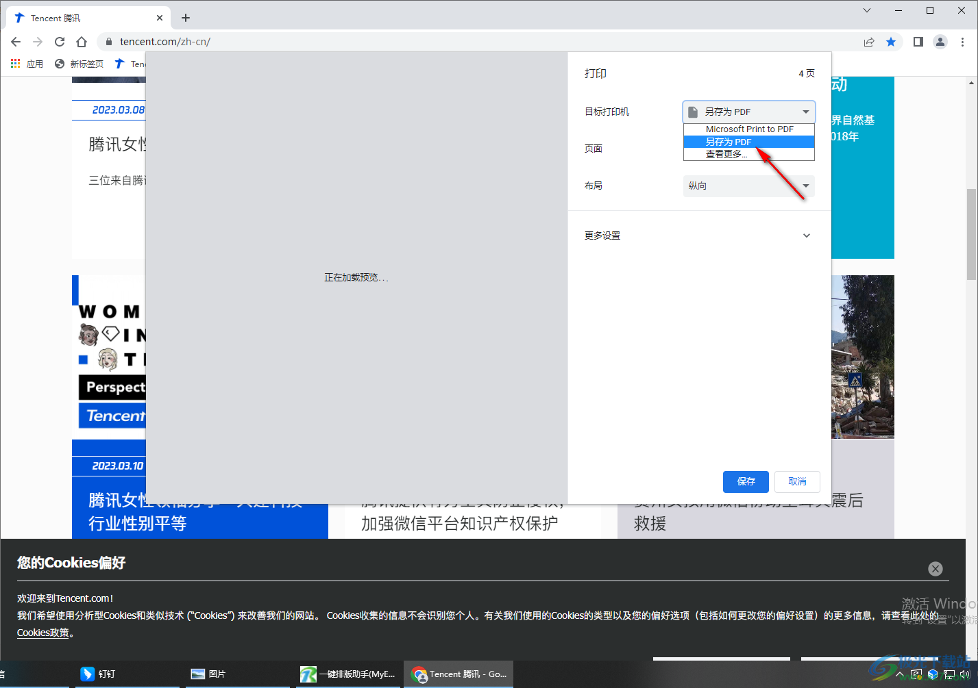This screenshot has height=688, width=978.
Task: Click the volume icon in system tray
Action: click(x=965, y=674)
